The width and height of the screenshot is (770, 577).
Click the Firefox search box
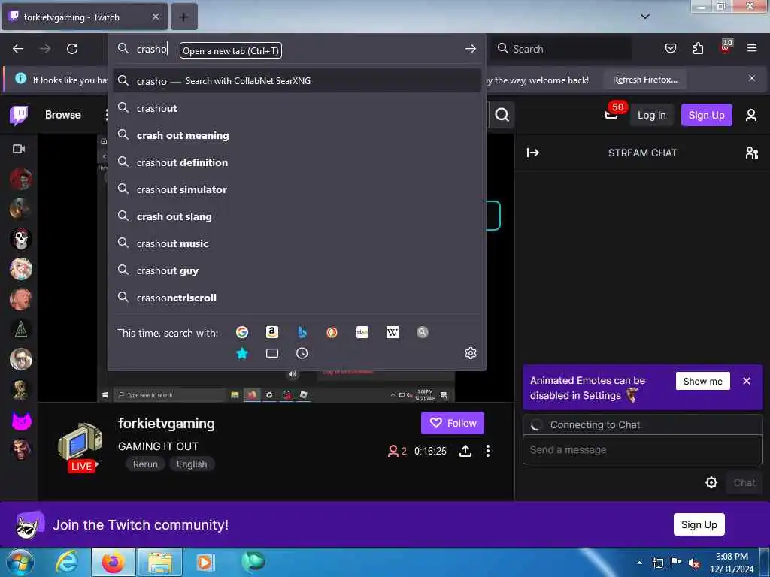(x=561, y=49)
